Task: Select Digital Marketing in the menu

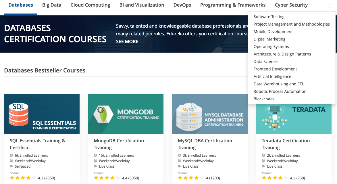Action: [x=269, y=39]
